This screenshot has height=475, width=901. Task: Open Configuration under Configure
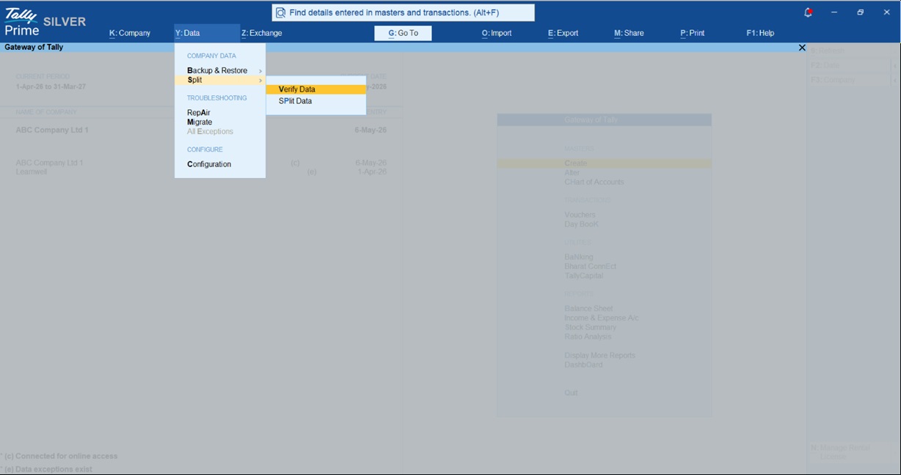[209, 164]
